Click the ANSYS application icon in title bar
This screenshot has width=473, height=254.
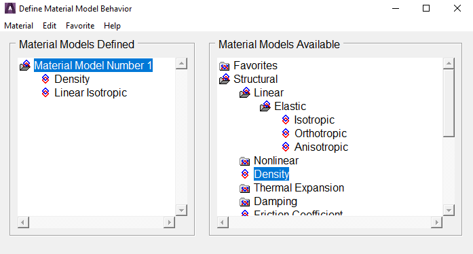tap(10, 8)
